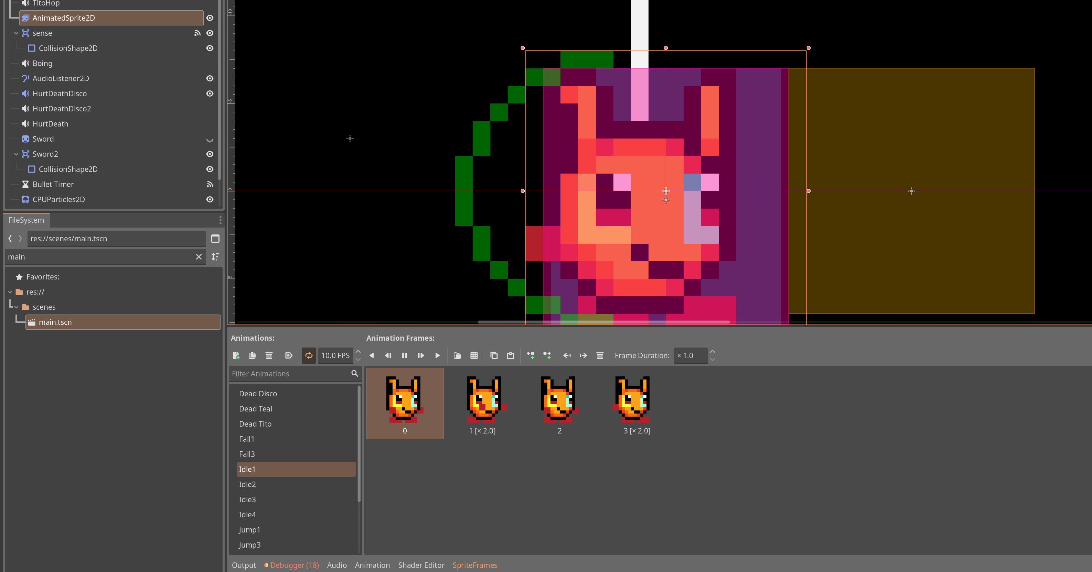Select animation frame 2 thumbnail
This screenshot has width=1092, height=572.
(559, 400)
